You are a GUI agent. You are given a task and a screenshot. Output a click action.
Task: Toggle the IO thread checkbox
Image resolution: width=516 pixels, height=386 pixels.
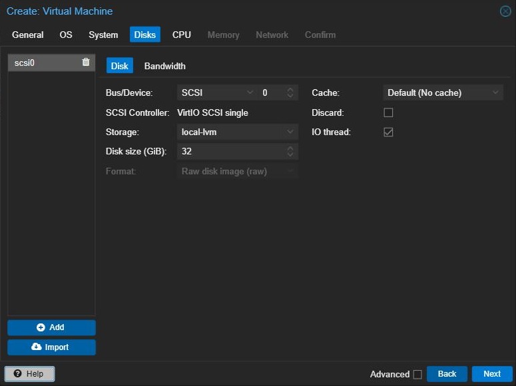coord(388,132)
